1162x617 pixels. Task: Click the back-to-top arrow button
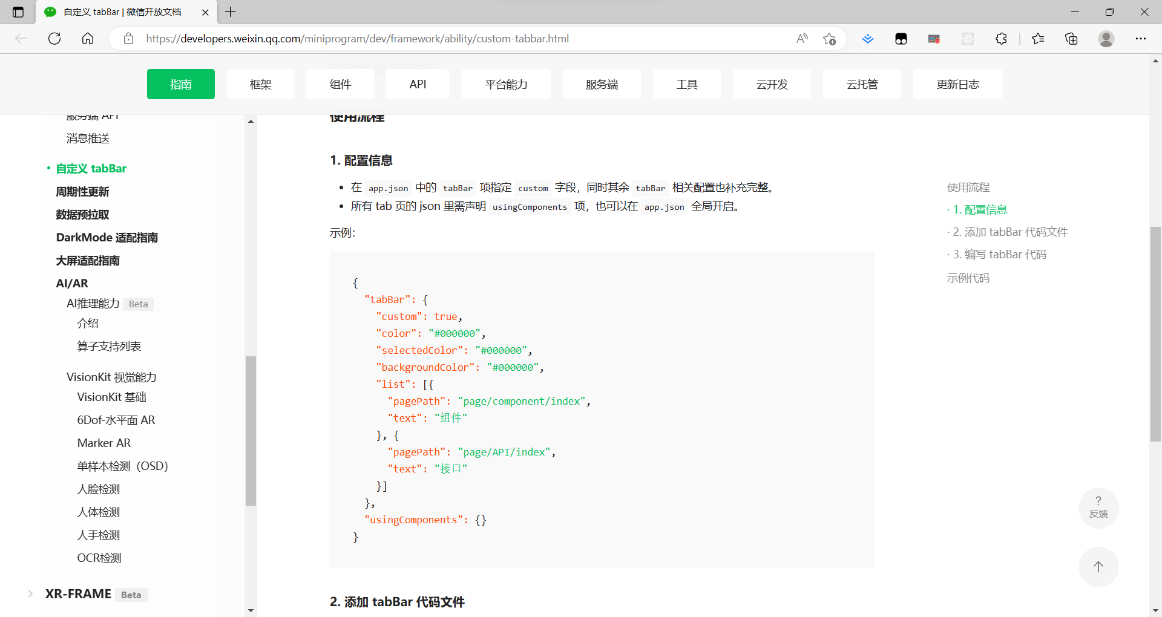1098,567
